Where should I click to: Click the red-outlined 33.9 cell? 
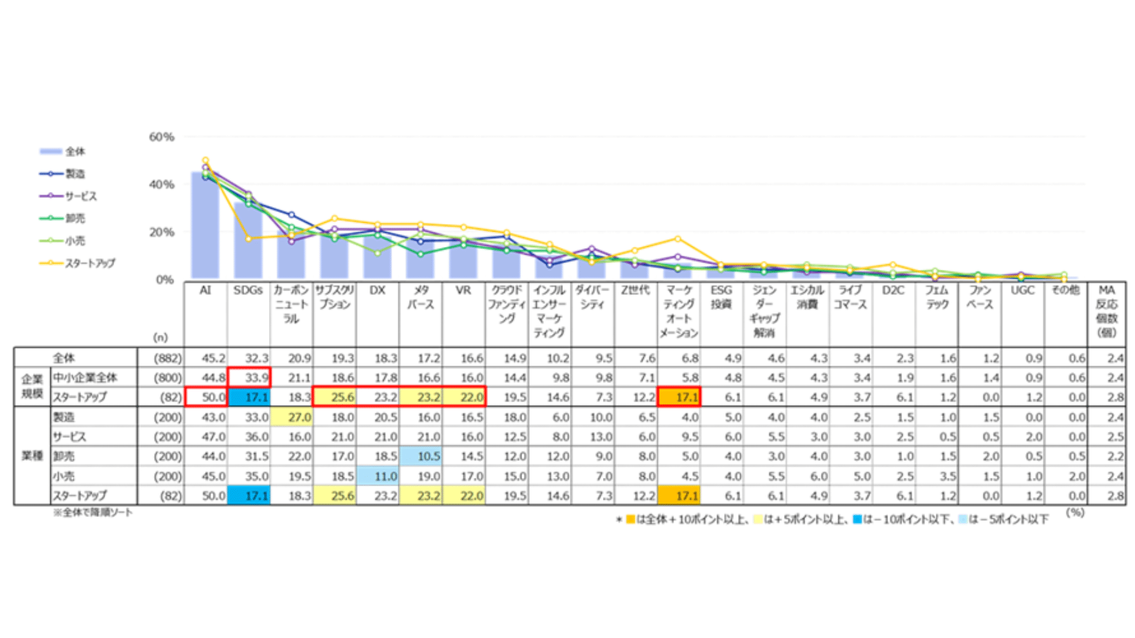(x=249, y=377)
